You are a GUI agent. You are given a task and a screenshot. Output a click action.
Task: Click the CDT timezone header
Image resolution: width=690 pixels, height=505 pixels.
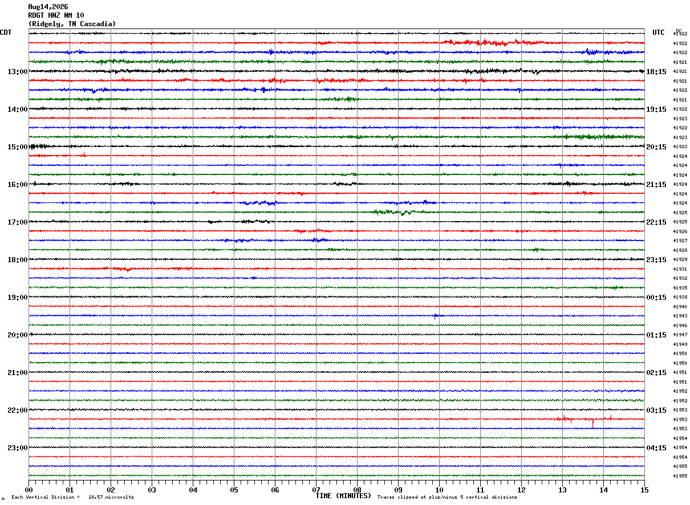pos(6,32)
